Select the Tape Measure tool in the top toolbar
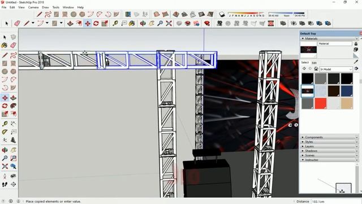This screenshot has width=362, height=204. (x=115, y=23)
